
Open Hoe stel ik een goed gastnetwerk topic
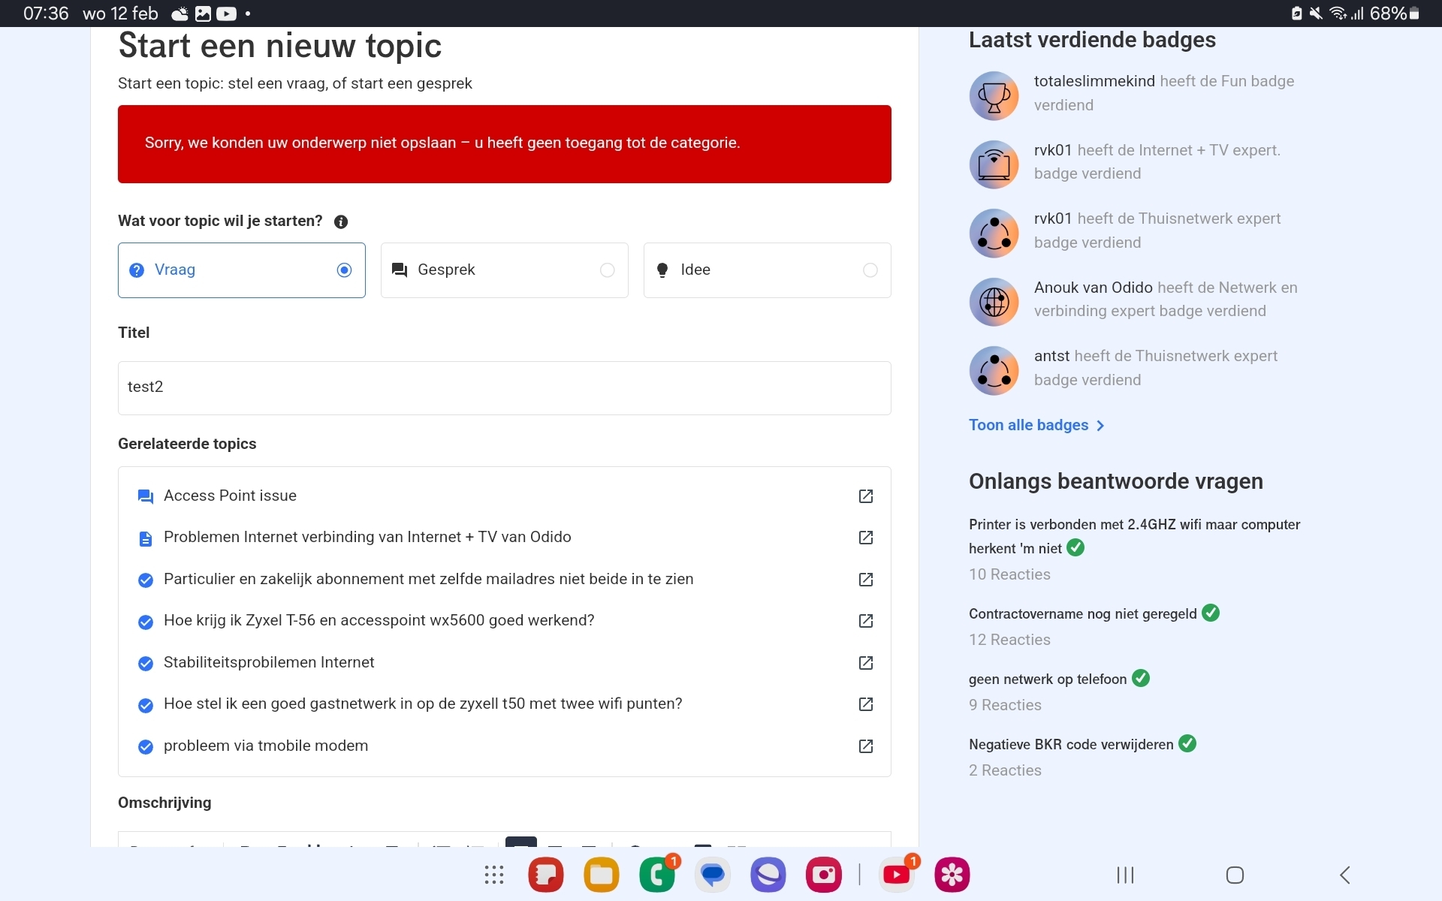click(x=423, y=704)
